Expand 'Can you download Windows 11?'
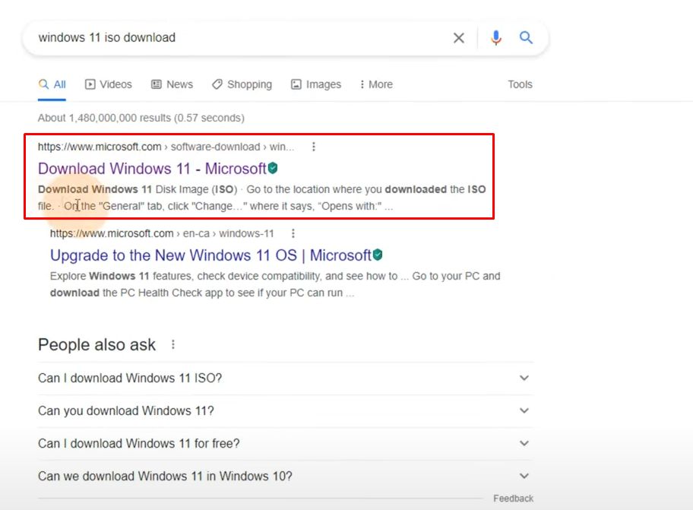The height and width of the screenshot is (510, 693). coord(524,410)
